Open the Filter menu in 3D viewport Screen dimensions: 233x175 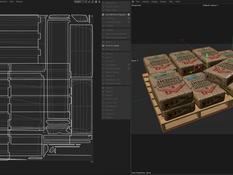pyautogui.click(x=171, y=1)
